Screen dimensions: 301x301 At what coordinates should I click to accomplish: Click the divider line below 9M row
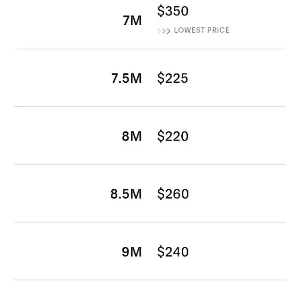pyautogui.click(x=150, y=280)
